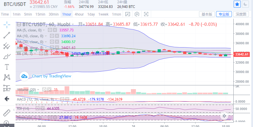The image size is (253, 127).
Task: Switch to 1day interval tab
Action: [91, 14]
